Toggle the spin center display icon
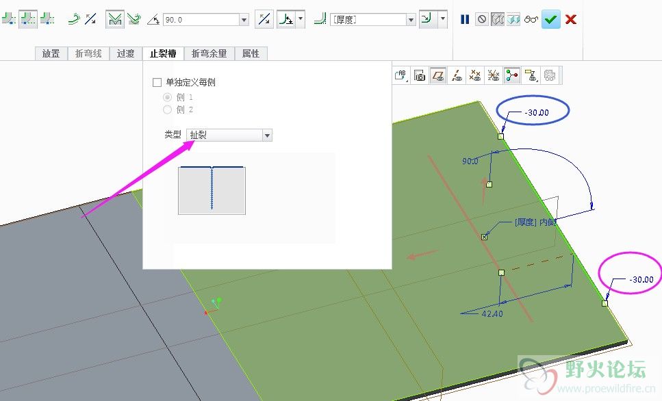662x401 pixels. pyautogui.click(x=511, y=75)
